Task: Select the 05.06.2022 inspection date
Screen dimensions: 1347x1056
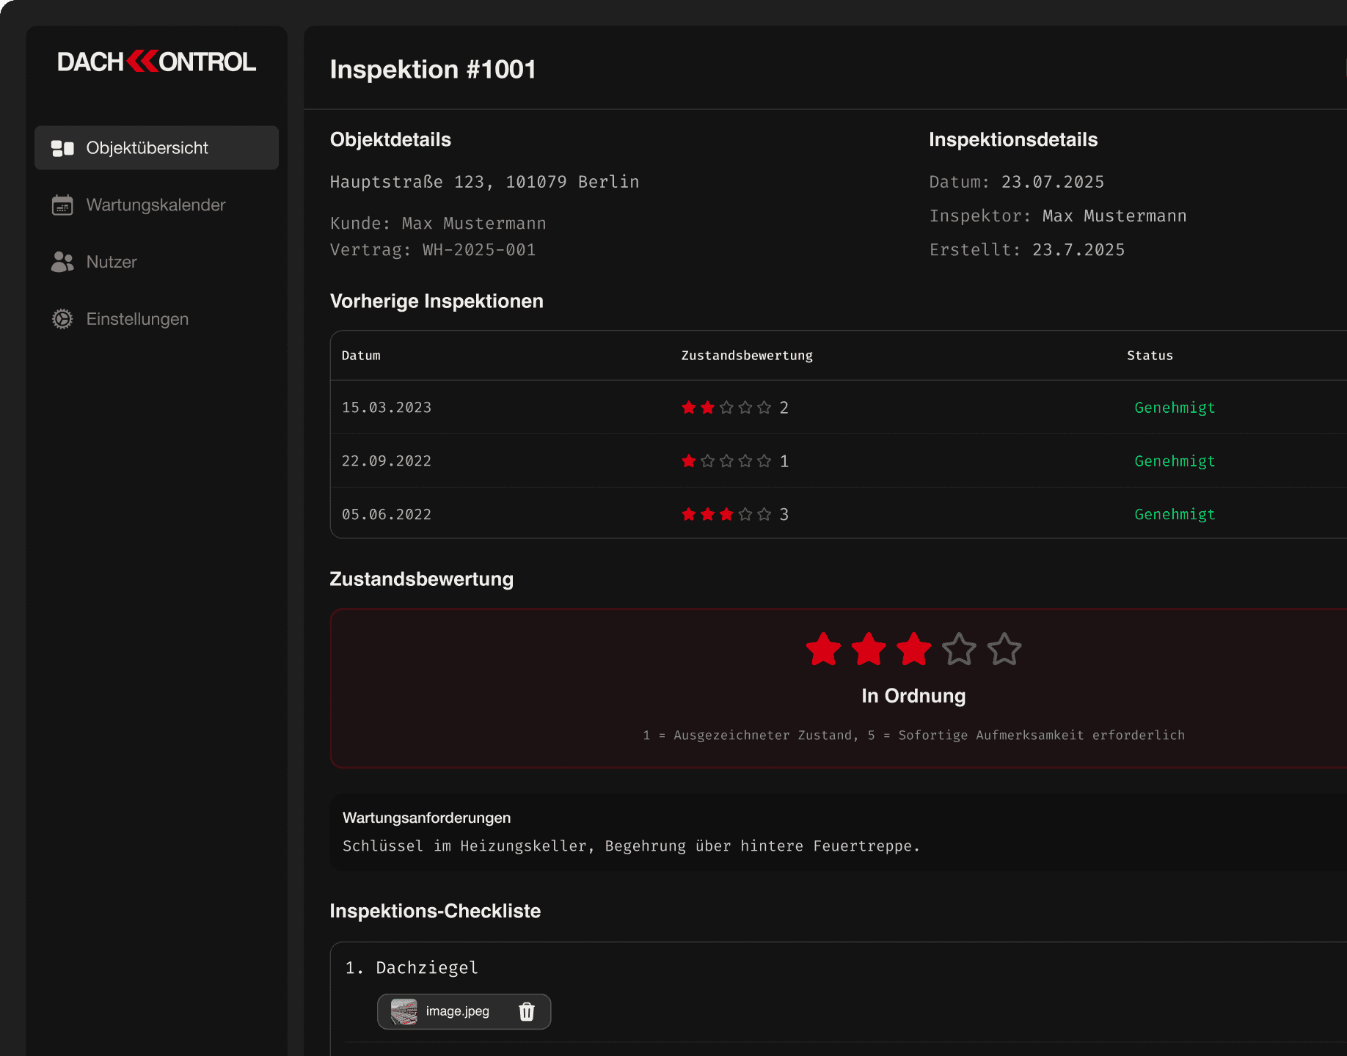Action: 387,515
